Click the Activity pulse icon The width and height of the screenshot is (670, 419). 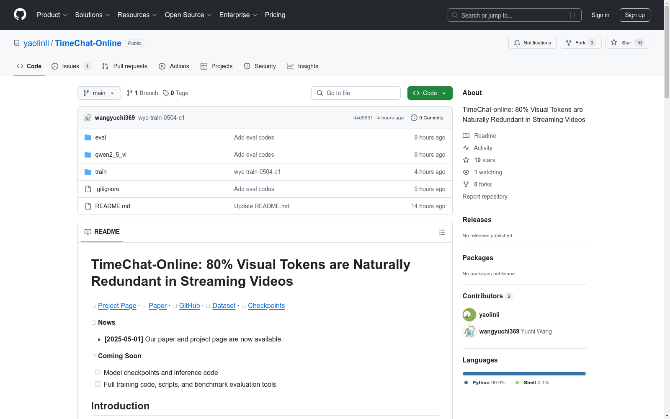tap(466, 148)
